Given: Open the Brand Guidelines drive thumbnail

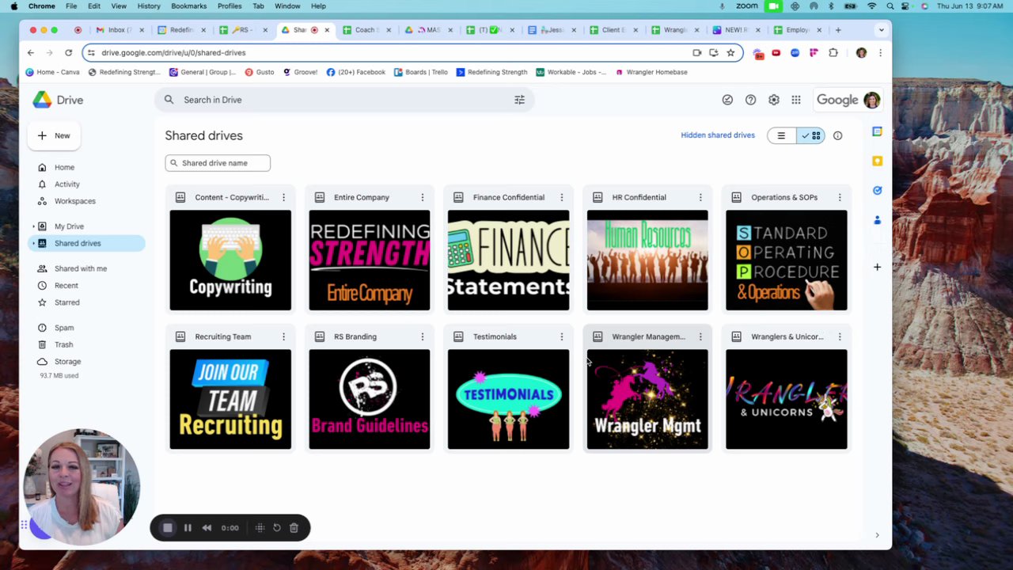Looking at the screenshot, I should 370,399.
